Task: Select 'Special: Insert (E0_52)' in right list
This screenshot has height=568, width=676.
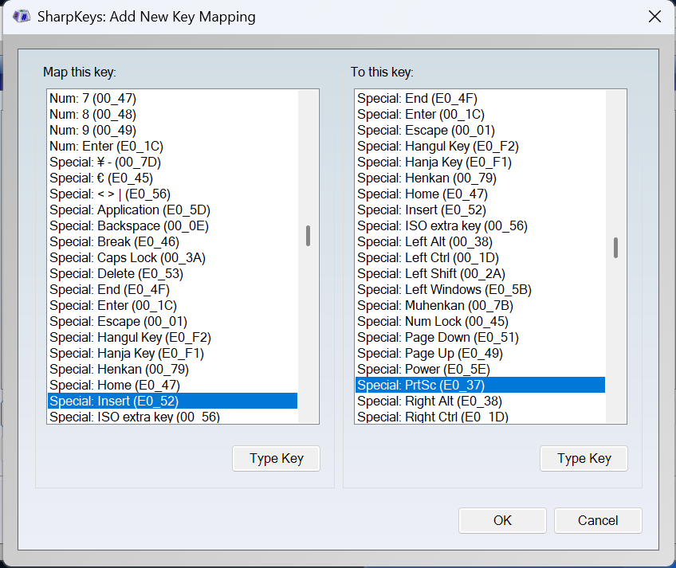Action: click(x=480, y=210)
